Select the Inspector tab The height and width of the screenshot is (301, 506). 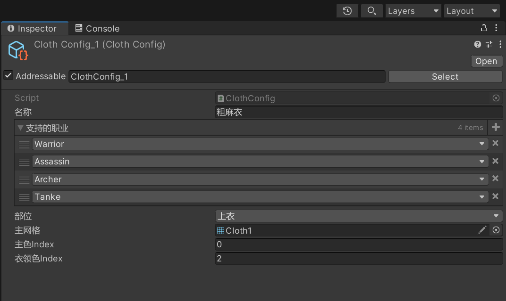[32, 28]
